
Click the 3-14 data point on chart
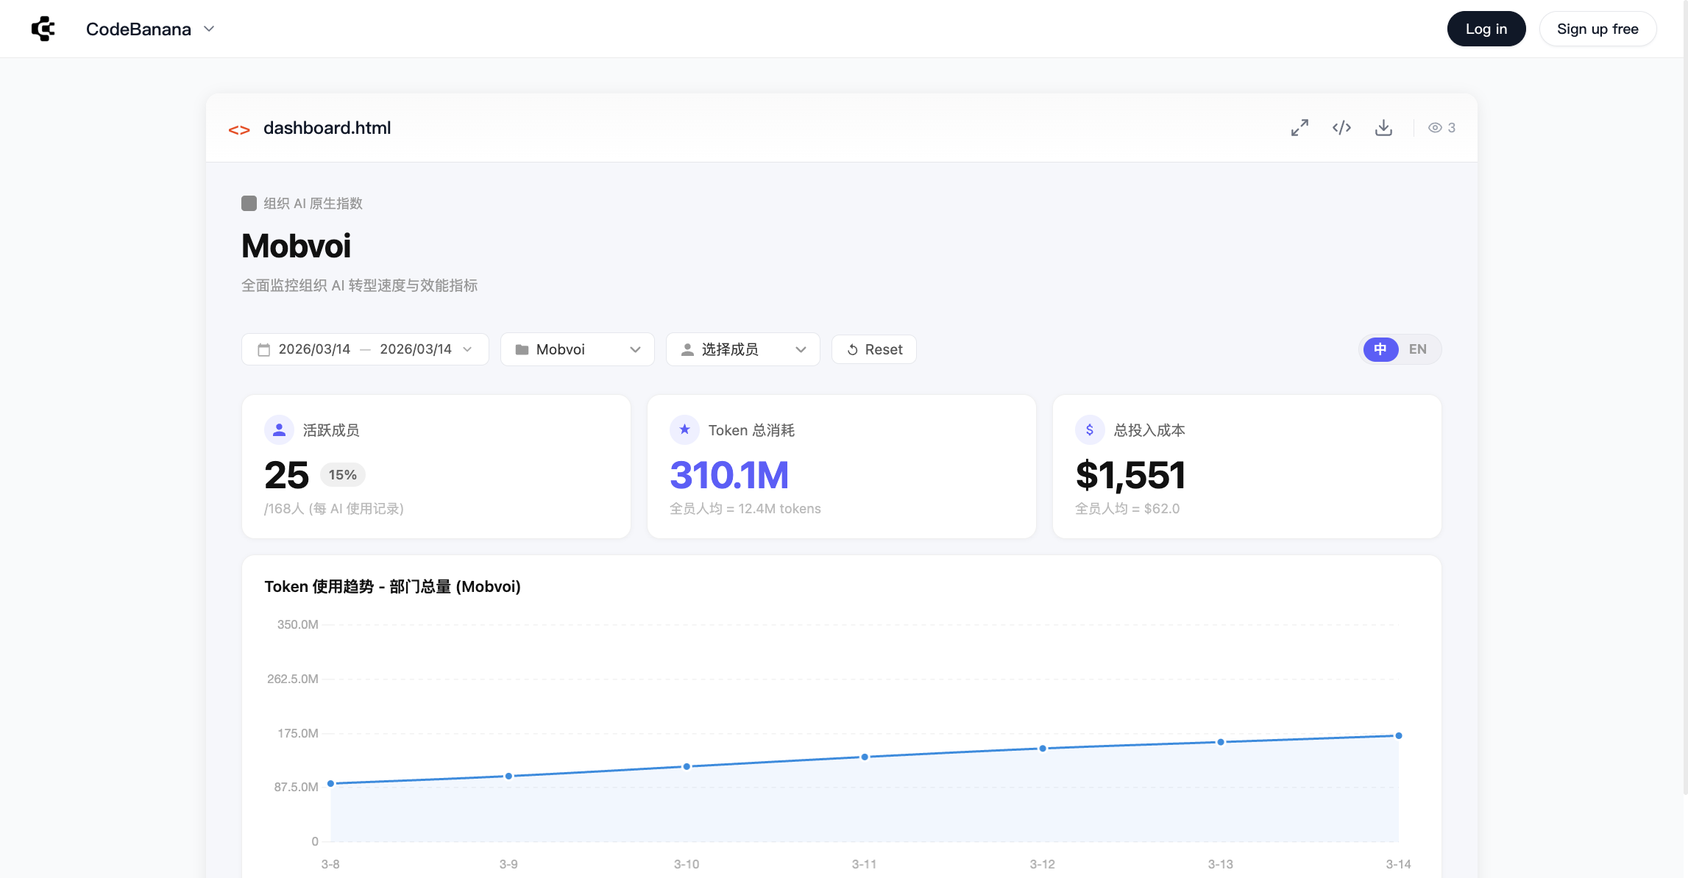click(1399, 735)
